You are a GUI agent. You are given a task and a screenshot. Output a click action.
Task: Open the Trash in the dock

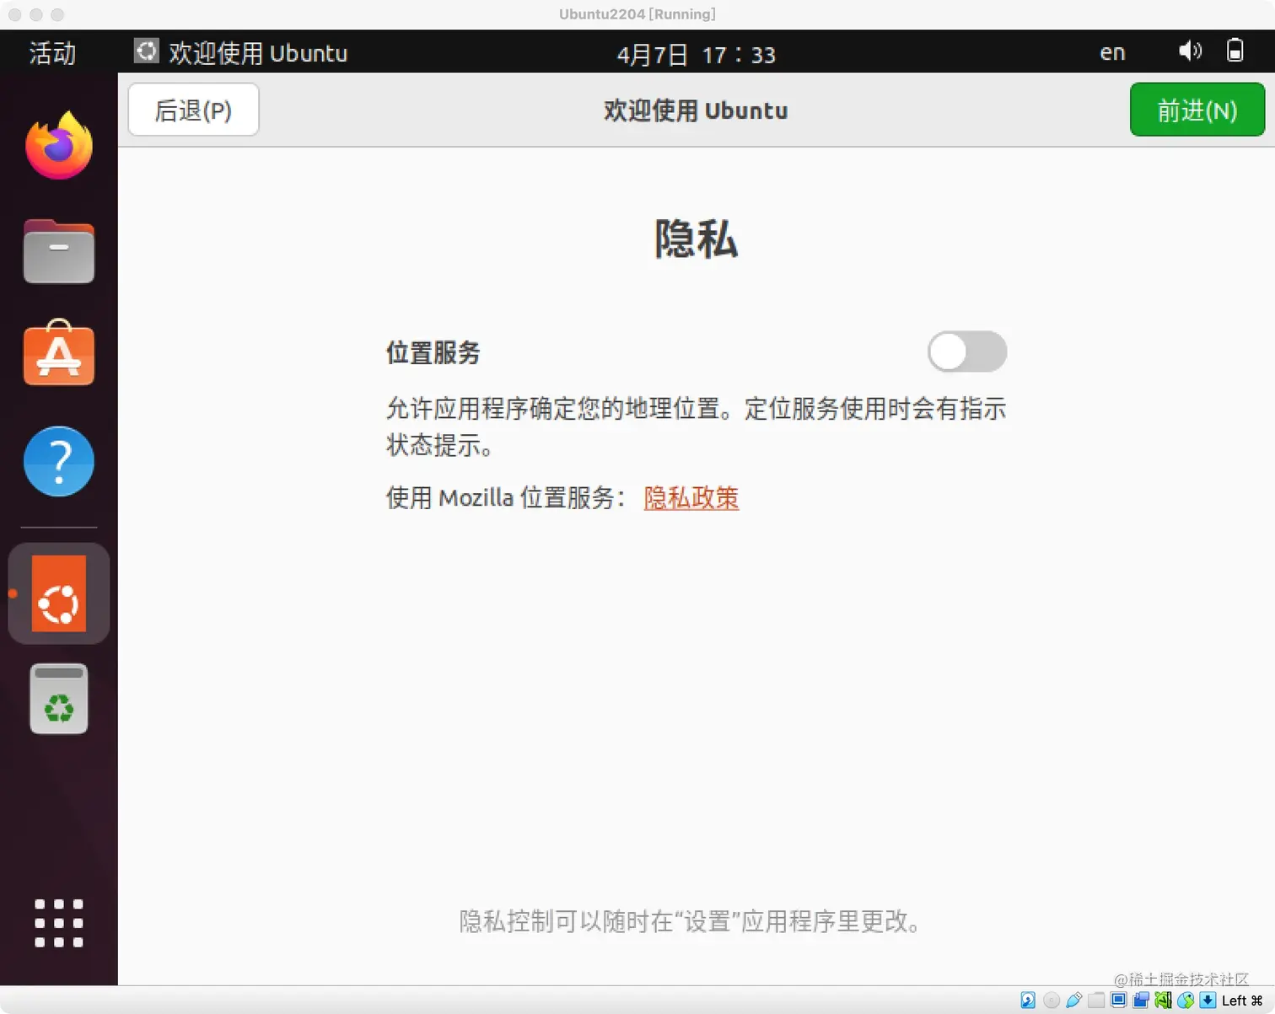[x=59, y=699]
